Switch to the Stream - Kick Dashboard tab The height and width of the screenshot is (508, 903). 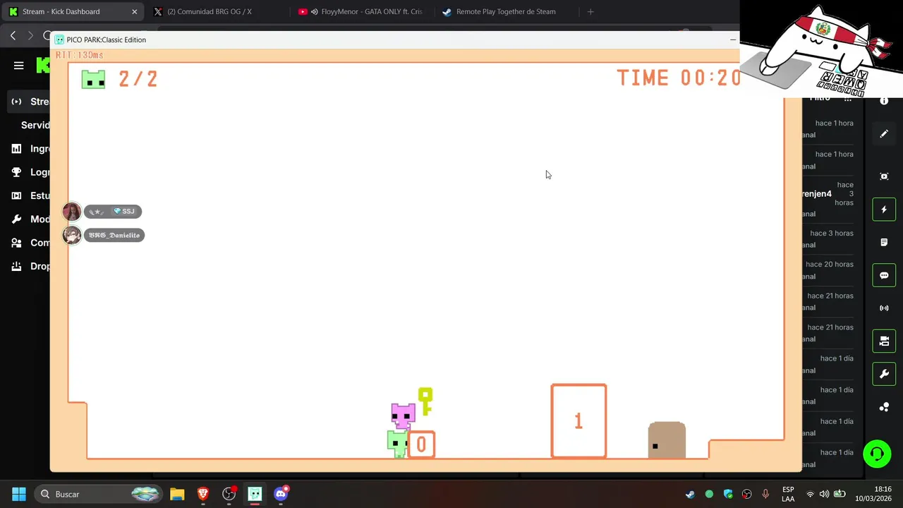(71, 11)
